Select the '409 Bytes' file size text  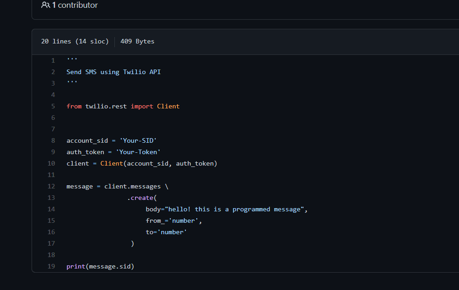point(137,41)
